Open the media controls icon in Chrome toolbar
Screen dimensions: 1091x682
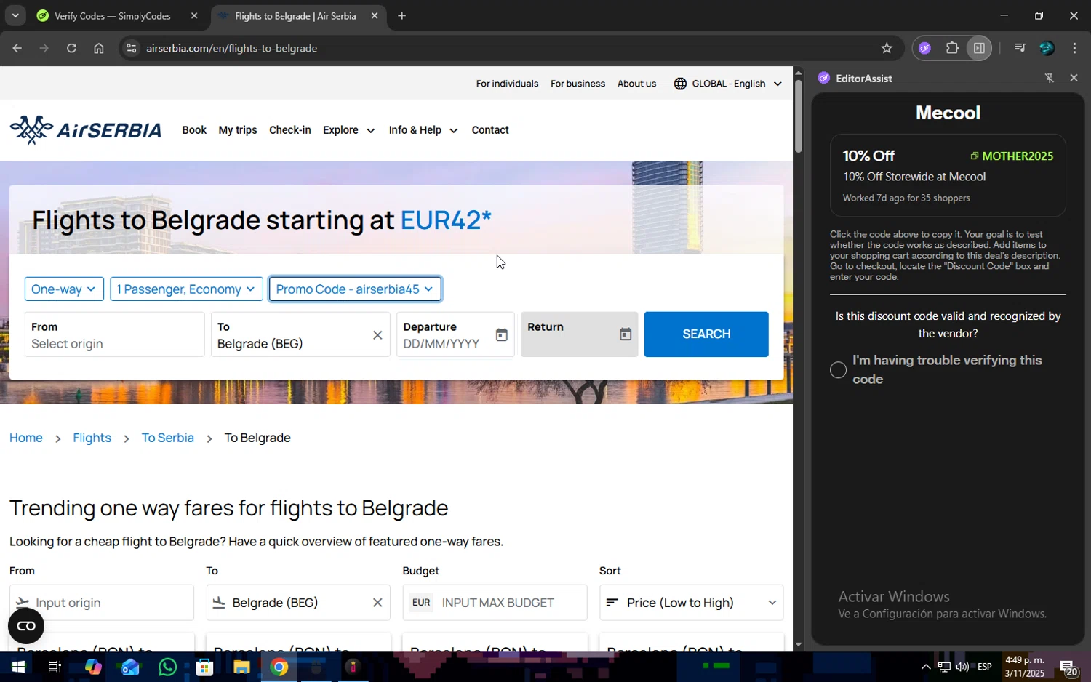point(1020,48)
